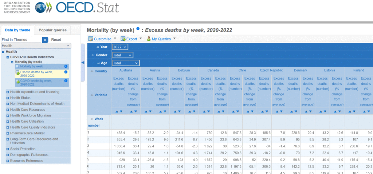Viewport: 373px width, 174px height.
Task: Open Mortality by week dataset
Action: [x=31, y=67]
